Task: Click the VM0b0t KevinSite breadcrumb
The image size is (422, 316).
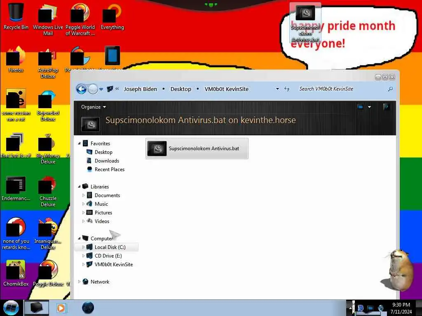Action: pos(226,89)
